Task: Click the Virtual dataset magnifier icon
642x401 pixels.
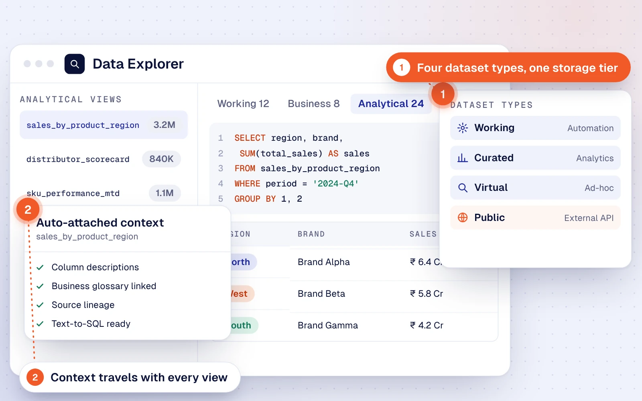Action: (463, 188)
